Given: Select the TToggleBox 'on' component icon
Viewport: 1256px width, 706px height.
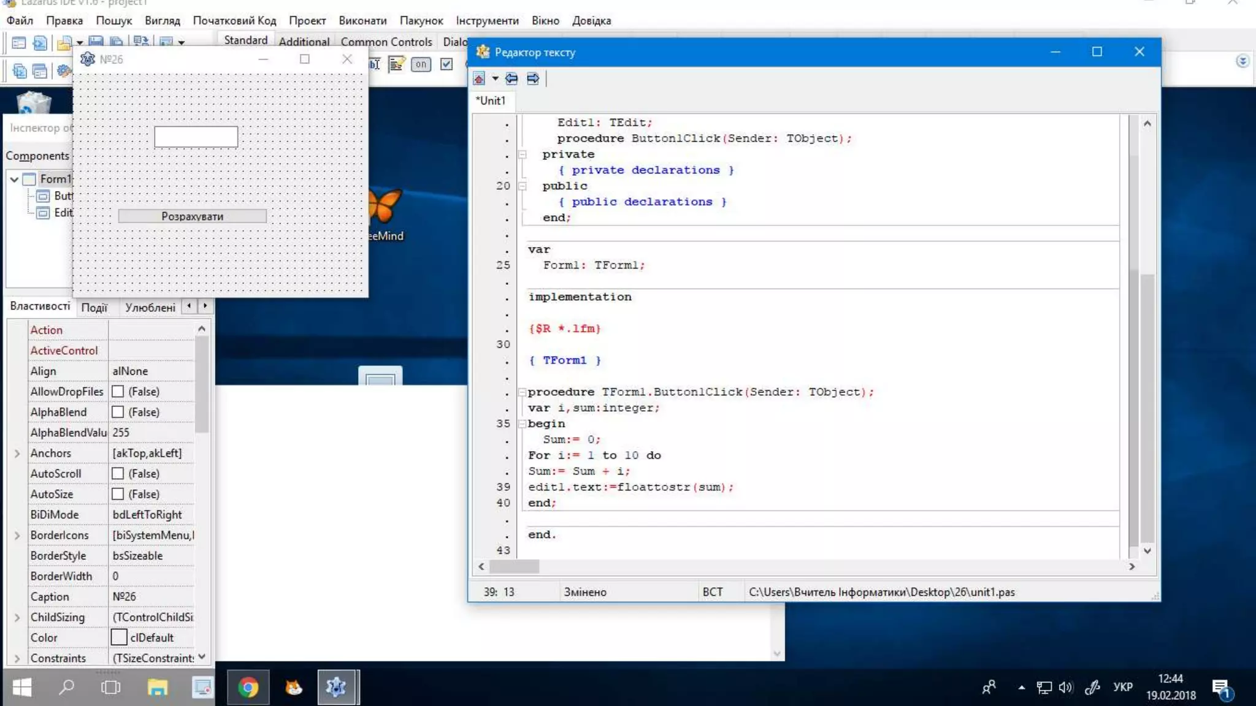Looking at the screenshot, I should pyautogui.click(x=421, y=64).
